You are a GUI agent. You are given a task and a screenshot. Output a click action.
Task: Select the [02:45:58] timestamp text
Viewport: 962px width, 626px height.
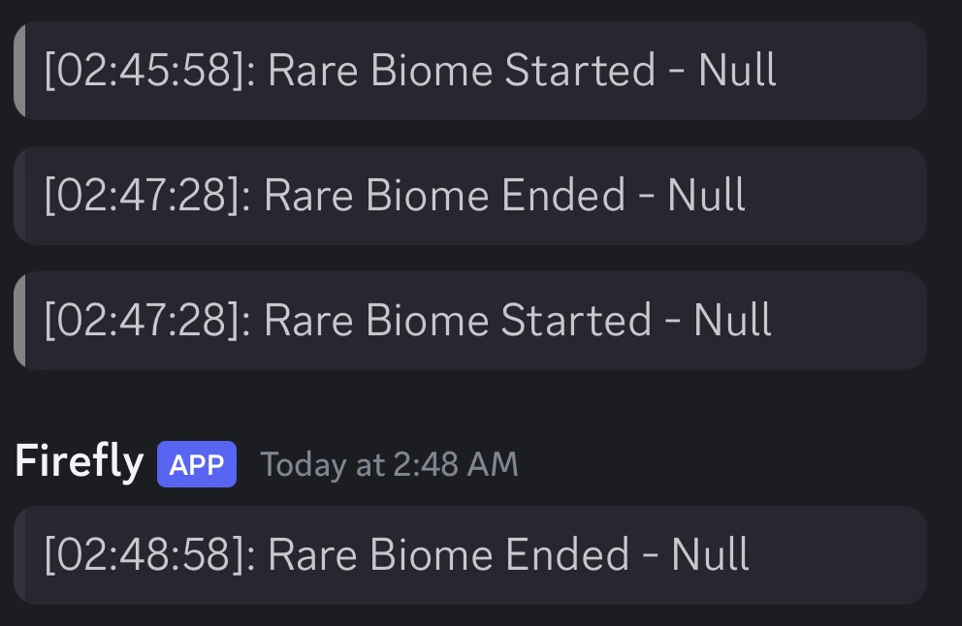140,70
